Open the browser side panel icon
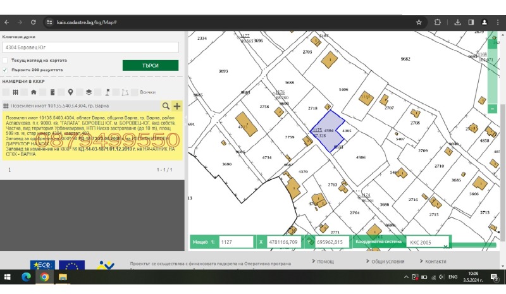Viewport: 506px width, 294px height. (471, 22)
